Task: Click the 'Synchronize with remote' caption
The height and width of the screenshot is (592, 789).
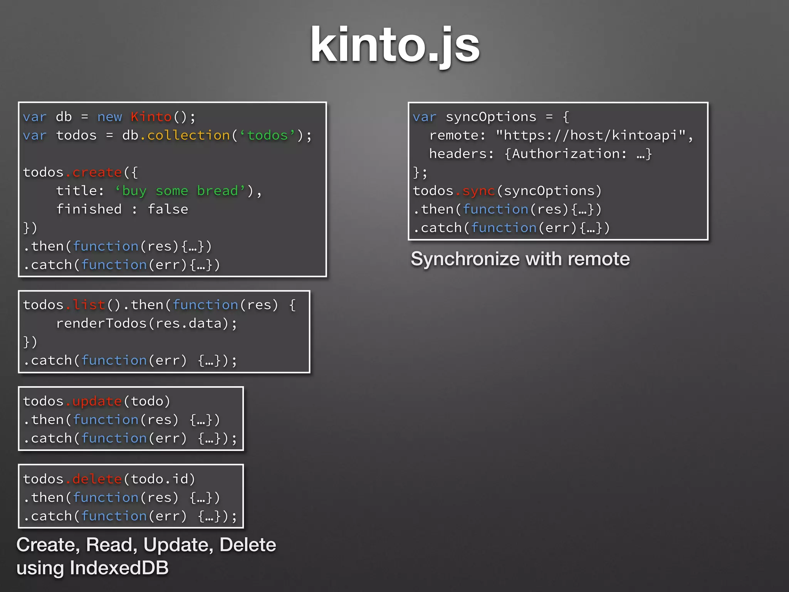Action: pyautogui.click(x=520, y=259)
